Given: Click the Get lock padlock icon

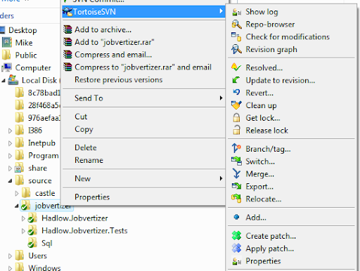Looking at the screenshot, I should coord(236,118).
